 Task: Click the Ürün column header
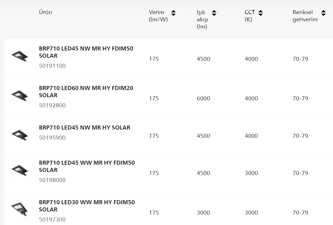pos(45,12)
